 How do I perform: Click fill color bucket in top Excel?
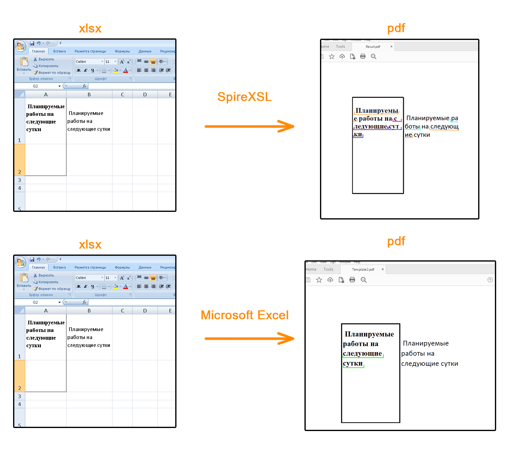point(116,70)
